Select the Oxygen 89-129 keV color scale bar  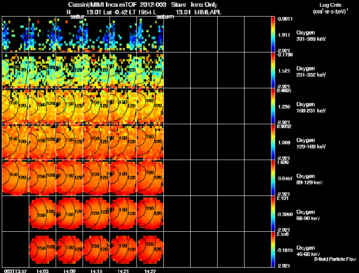click(x=273, y=178)
